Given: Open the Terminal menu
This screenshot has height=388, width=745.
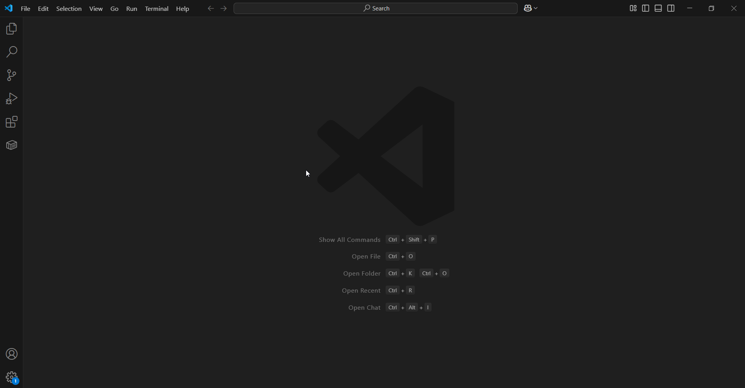Looking at the screenshot, I should click(x=157, y=9).
